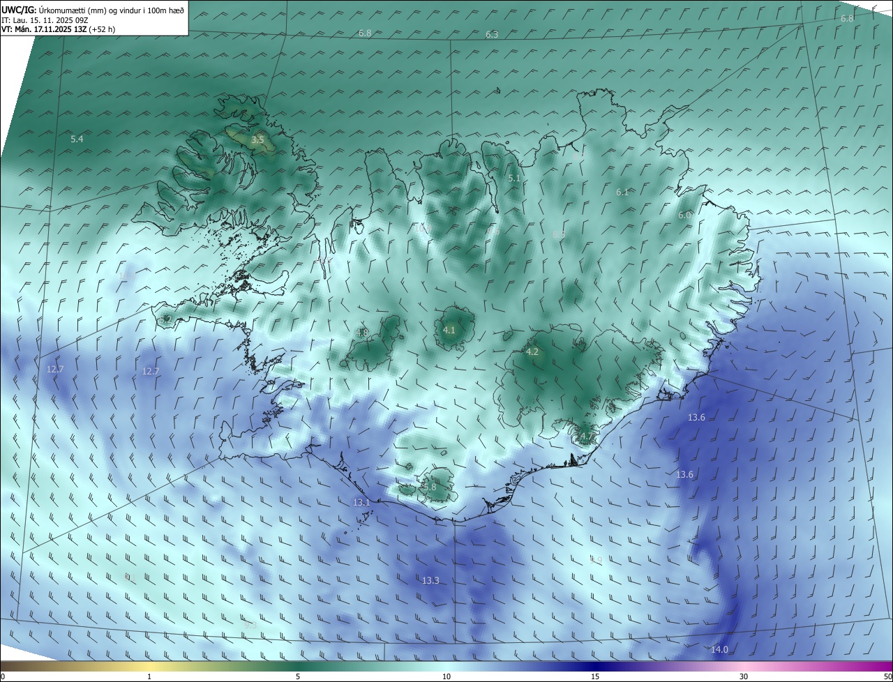Click the 6.3 value label
This screenshot has width=893, height=682.
[492, 34]
